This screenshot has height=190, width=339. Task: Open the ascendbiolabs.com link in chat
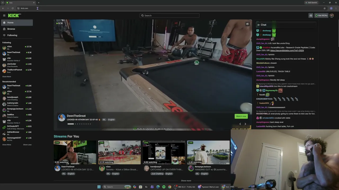287,50
